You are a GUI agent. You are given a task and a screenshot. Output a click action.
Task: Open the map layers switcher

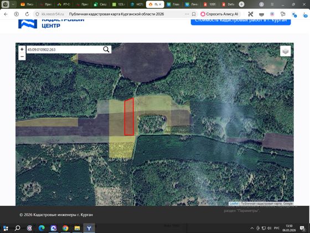[x=285, y=51]
